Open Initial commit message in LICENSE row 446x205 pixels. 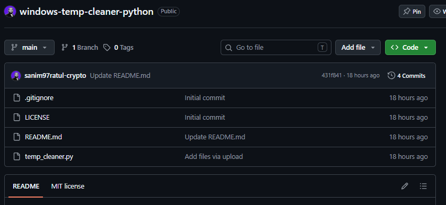coord(205,117)
